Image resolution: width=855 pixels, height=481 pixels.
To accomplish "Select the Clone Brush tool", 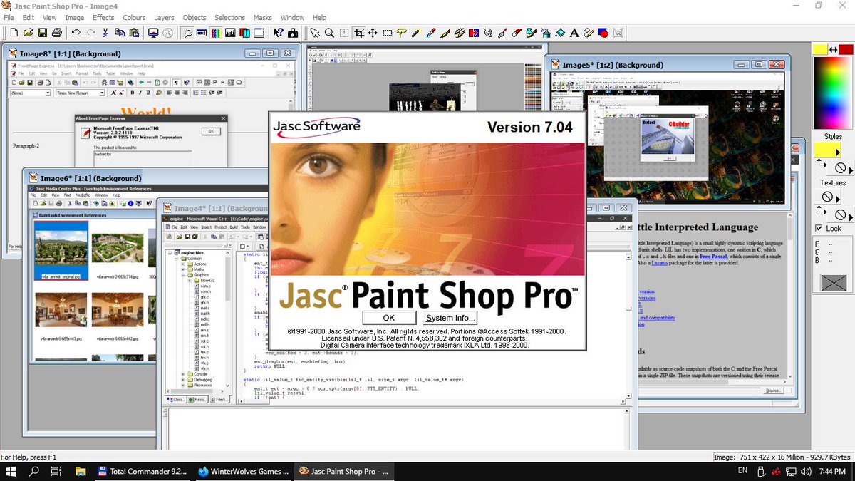I will tap(460, 33).
